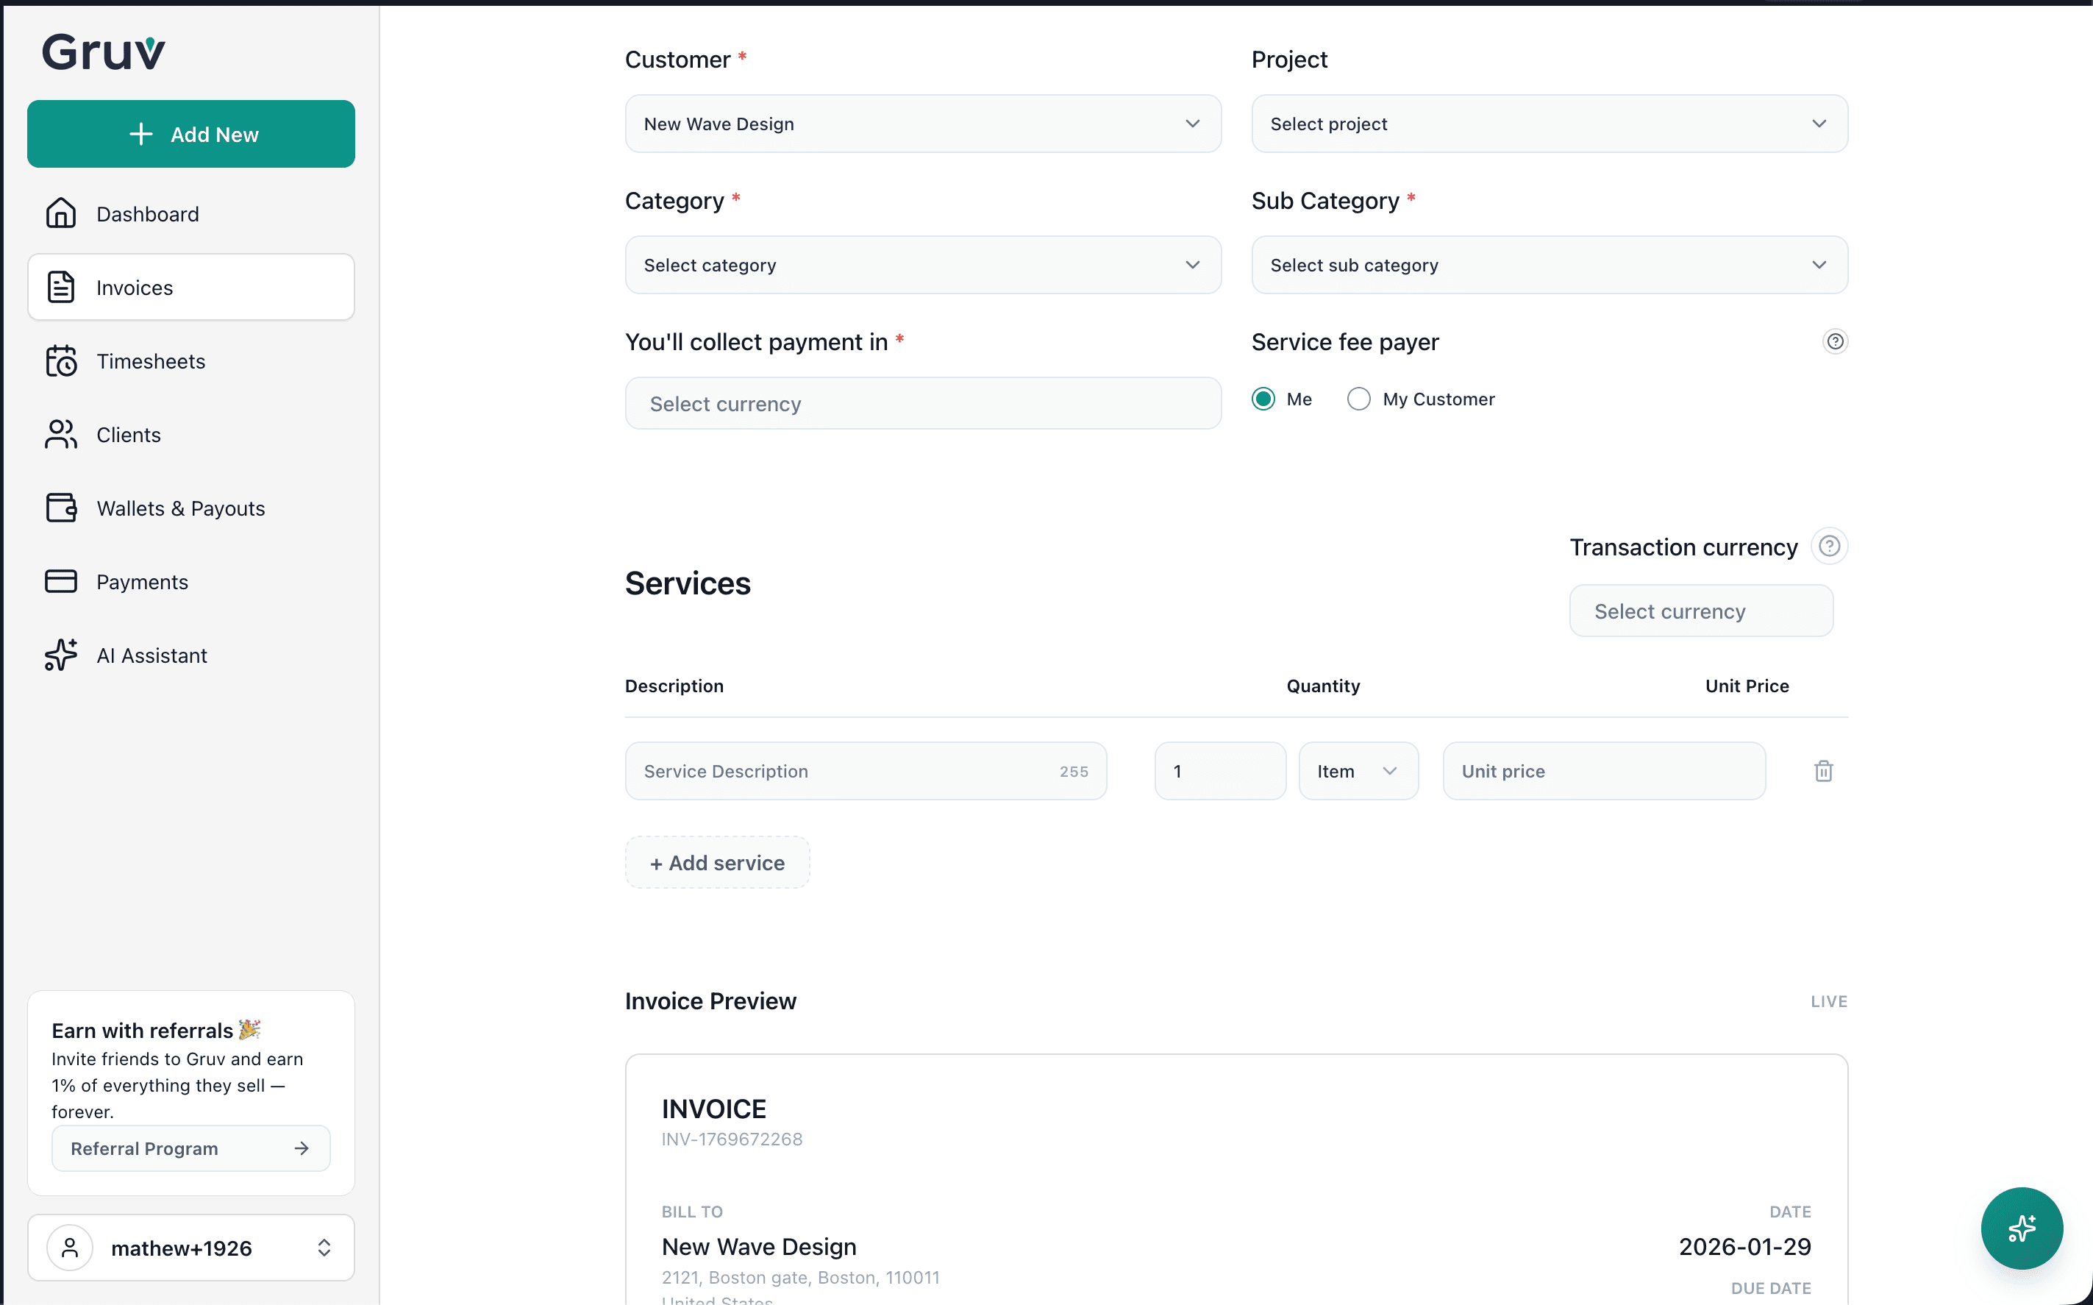Expand the Item unit dropdown in Services
The width and height of the screenshot is (2093, 1305).
click(x=1357, y=770)
